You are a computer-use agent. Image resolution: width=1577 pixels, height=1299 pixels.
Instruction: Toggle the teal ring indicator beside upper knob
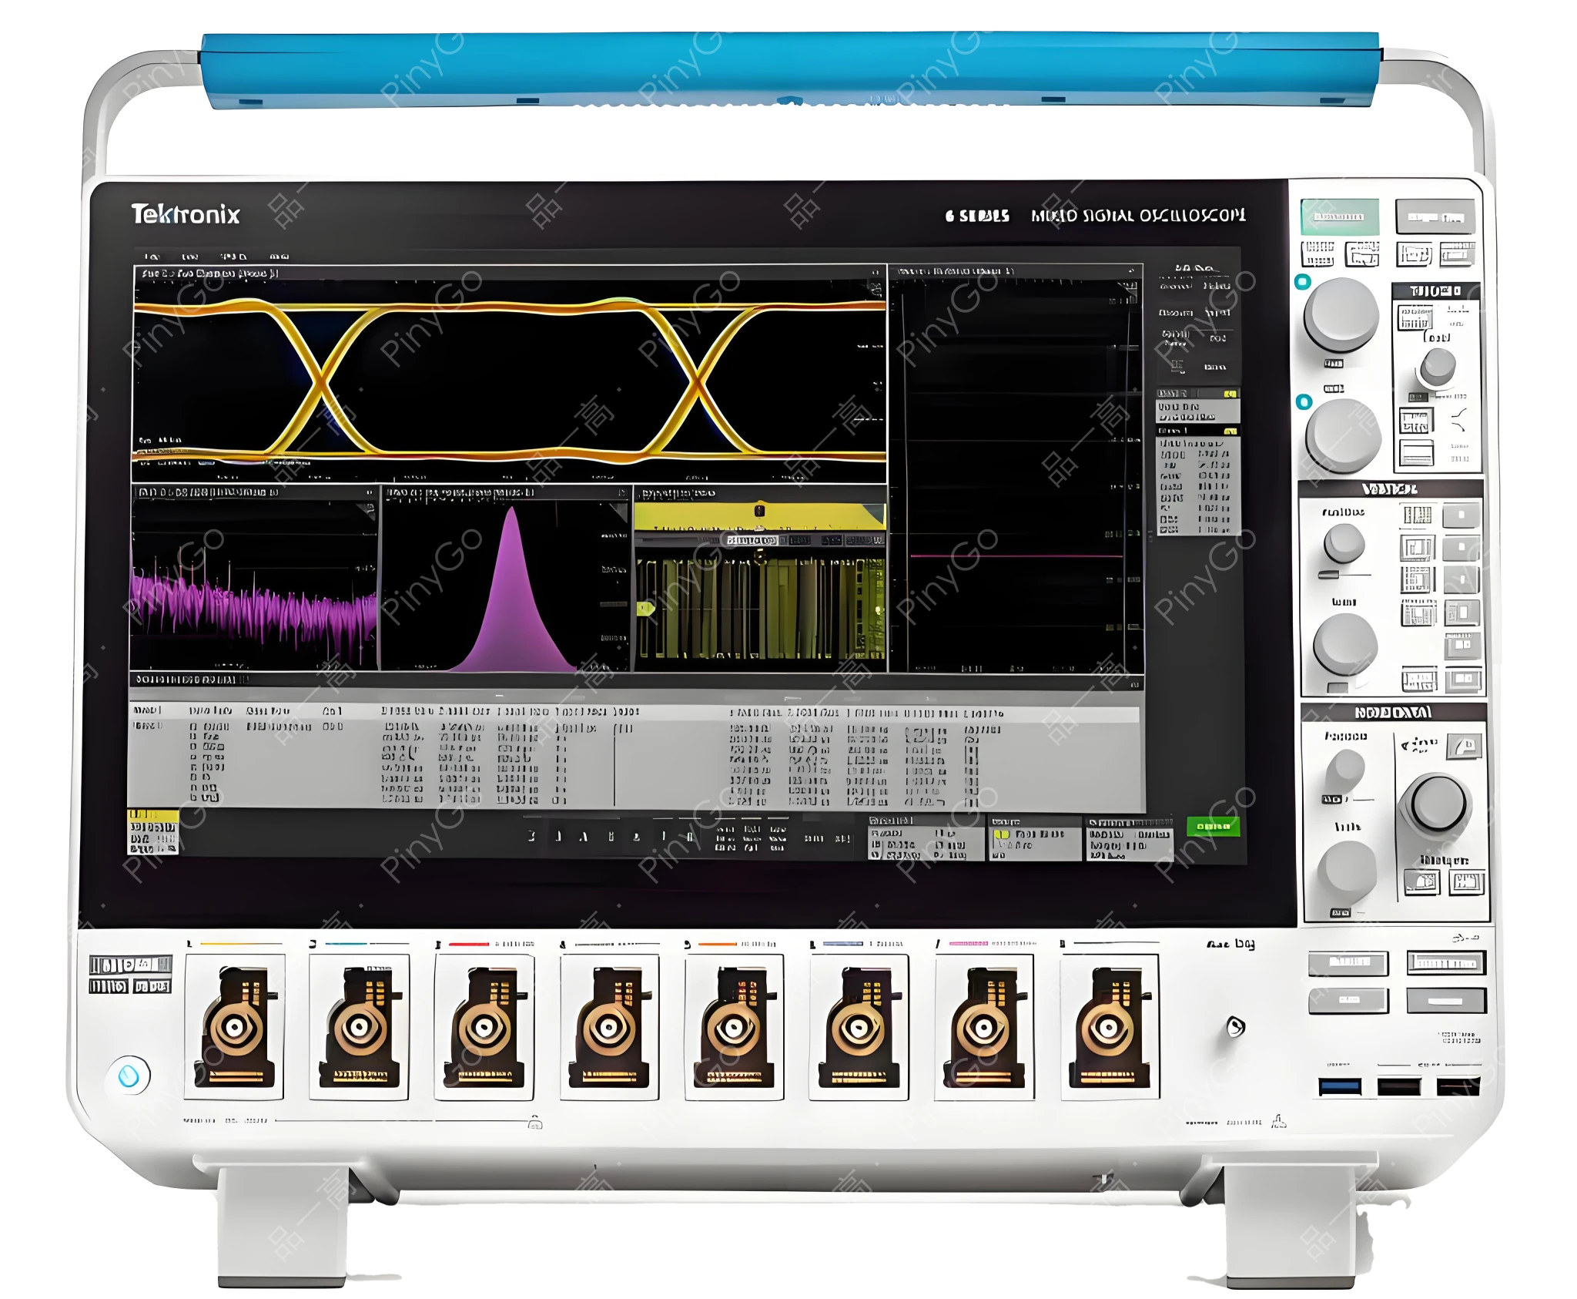tap(1302, 282)
